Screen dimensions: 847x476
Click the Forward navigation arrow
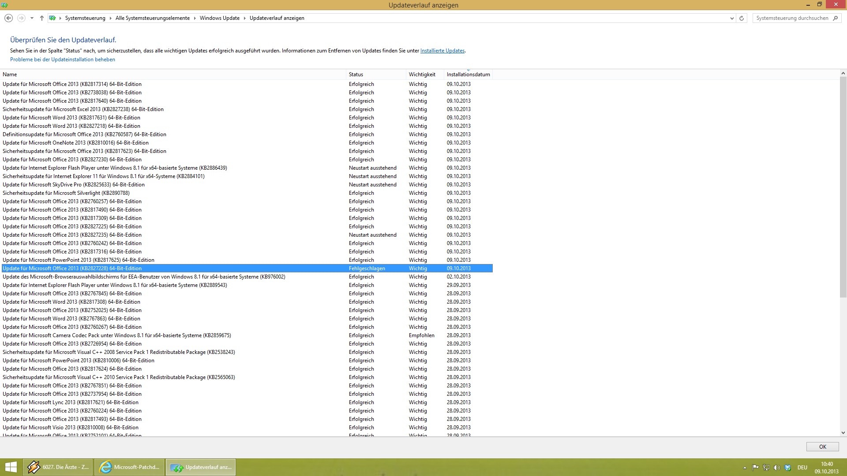pos(21,18)
